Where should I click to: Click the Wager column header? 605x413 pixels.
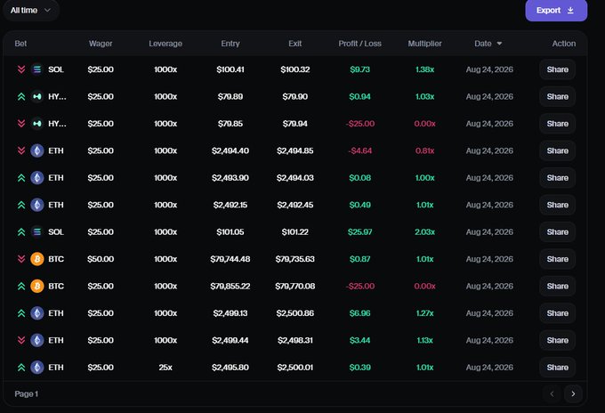coord(101,44)
